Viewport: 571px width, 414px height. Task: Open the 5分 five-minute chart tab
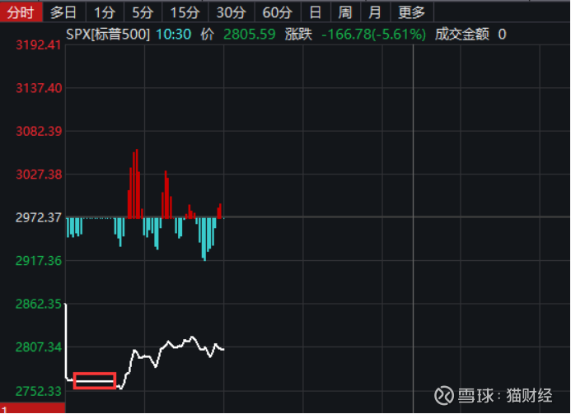coord(143,12)
